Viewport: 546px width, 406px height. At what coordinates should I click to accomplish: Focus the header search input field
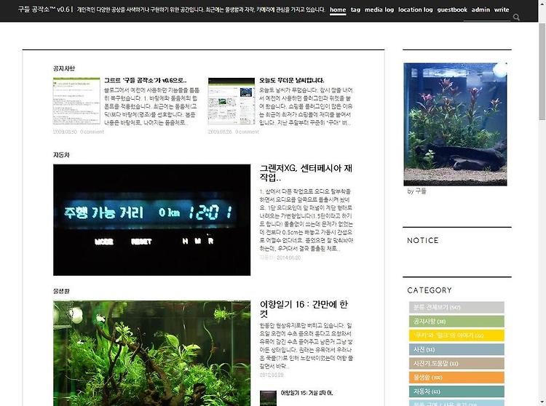click(x=487, y=17)
